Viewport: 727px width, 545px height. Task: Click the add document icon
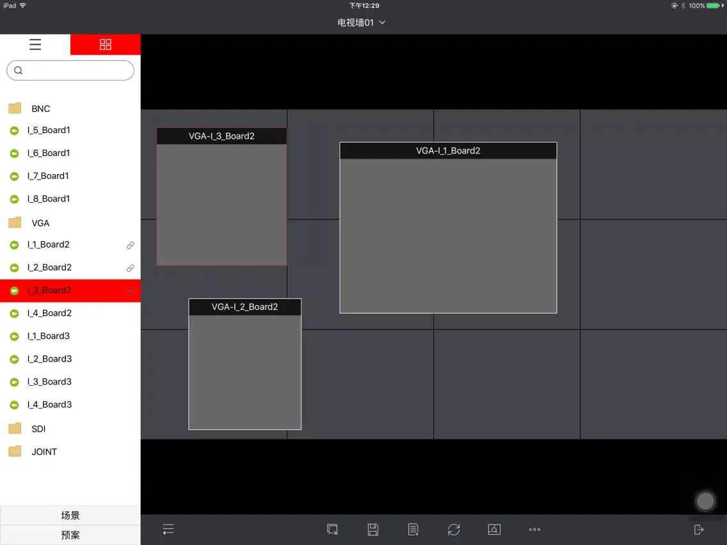tap(413, 529)
